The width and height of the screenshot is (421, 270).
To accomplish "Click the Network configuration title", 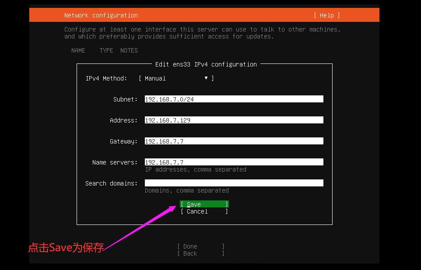I will (101, 15).
